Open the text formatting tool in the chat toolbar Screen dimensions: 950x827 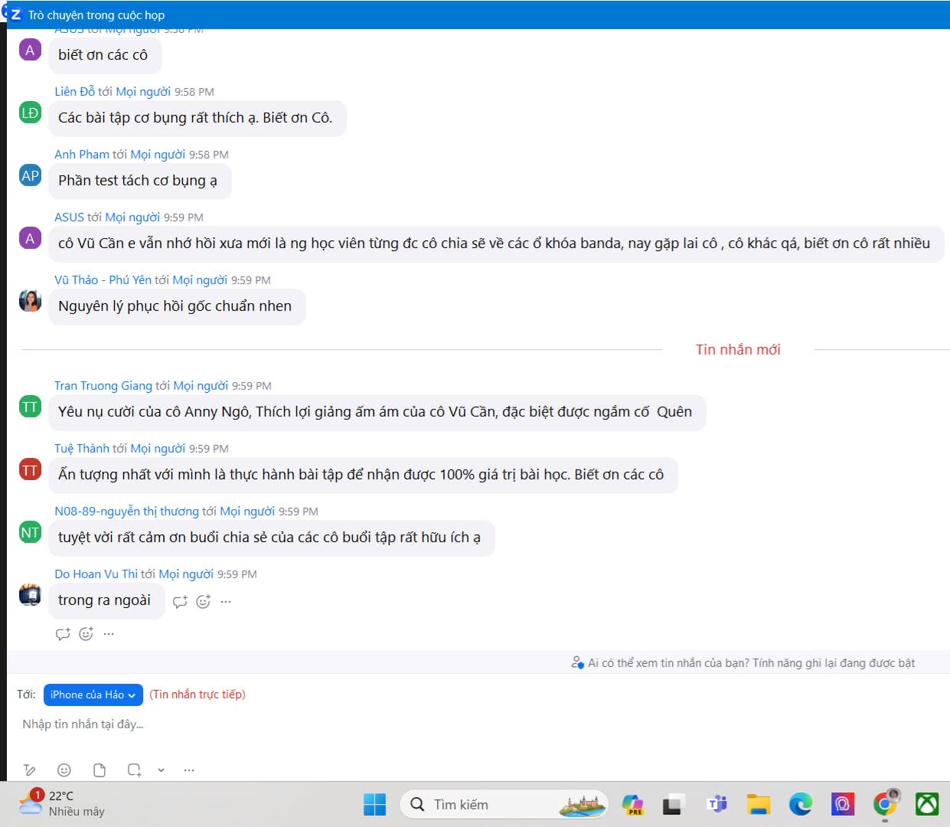coord(30,770)
